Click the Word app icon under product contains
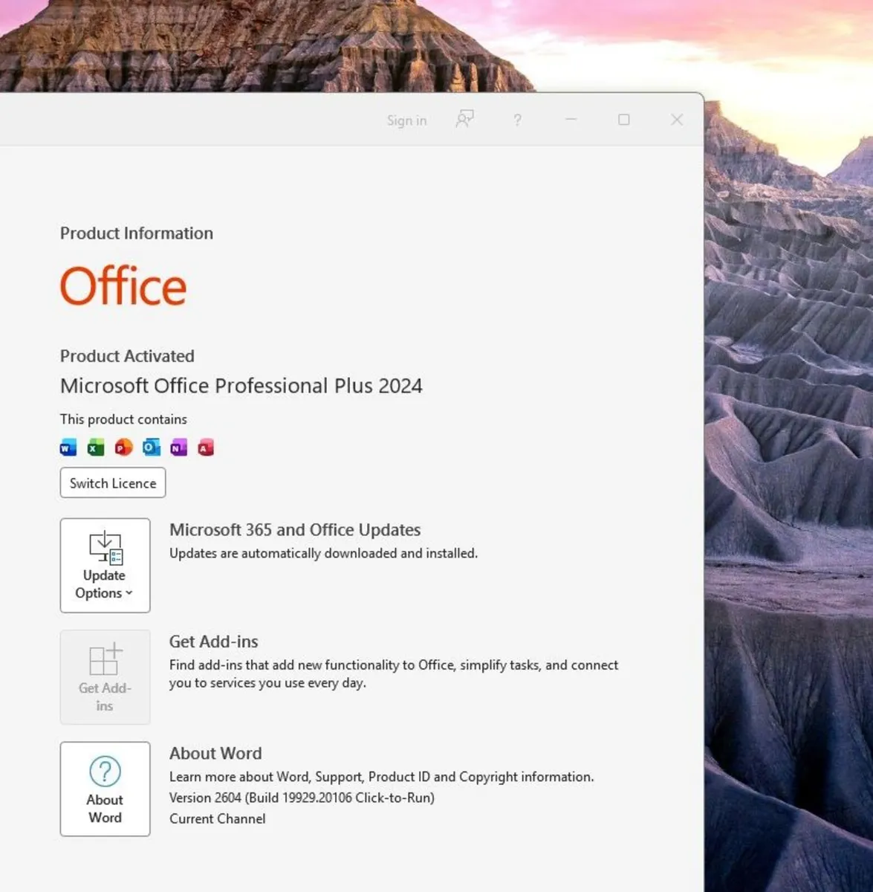Screen dimensions: 873x892 click(x=68, y=447)
